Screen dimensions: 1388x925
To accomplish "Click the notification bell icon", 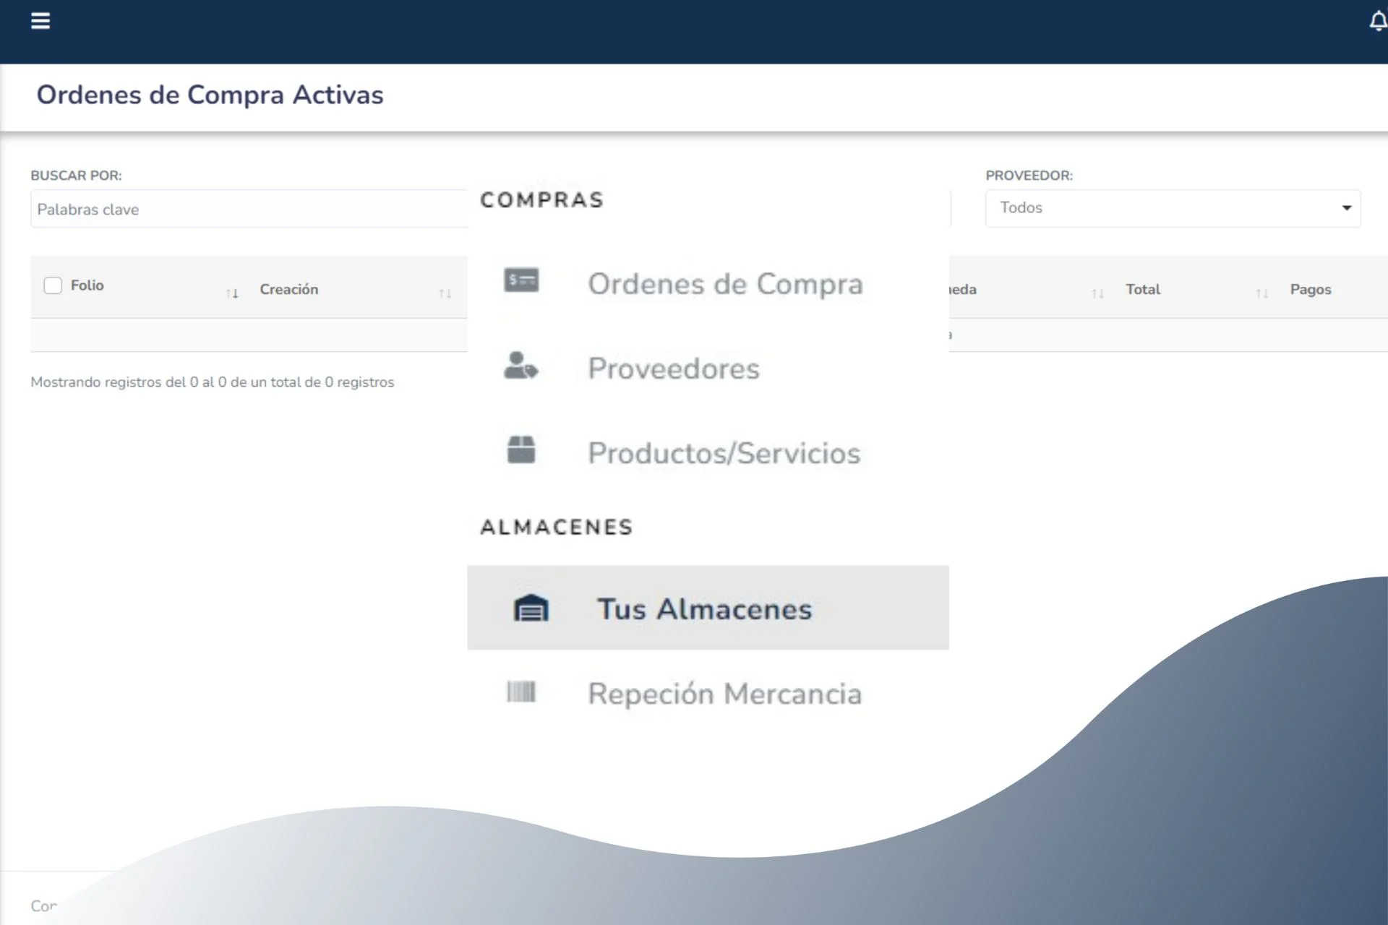I will click(1378, 22).
